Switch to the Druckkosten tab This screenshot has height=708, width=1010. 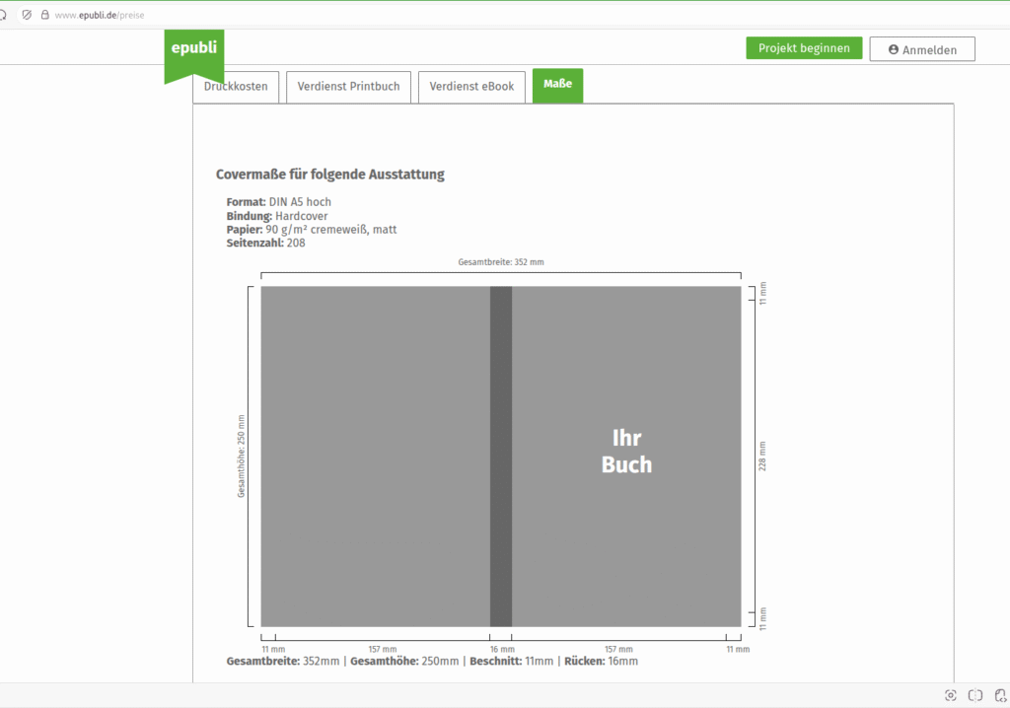(236, 87)
